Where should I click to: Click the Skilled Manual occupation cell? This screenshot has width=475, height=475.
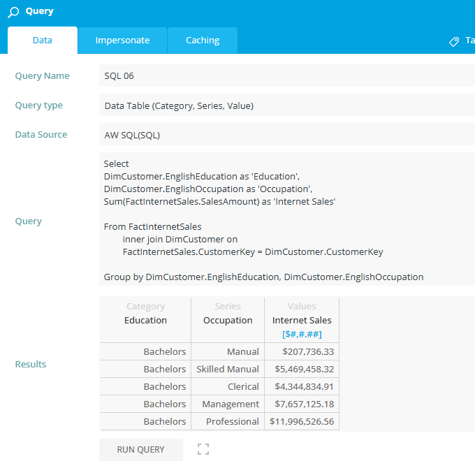point(228,369)
